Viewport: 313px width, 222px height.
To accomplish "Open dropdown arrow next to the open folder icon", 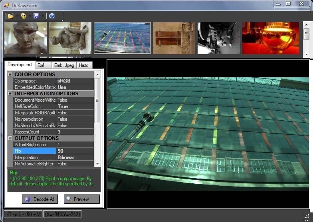I will click(x=17, y=16).
